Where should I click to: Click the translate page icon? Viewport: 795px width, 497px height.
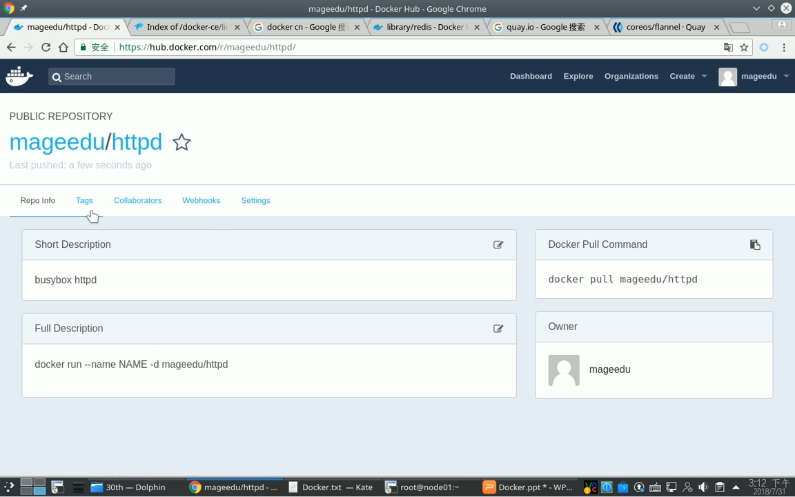(x=728, y=47)
